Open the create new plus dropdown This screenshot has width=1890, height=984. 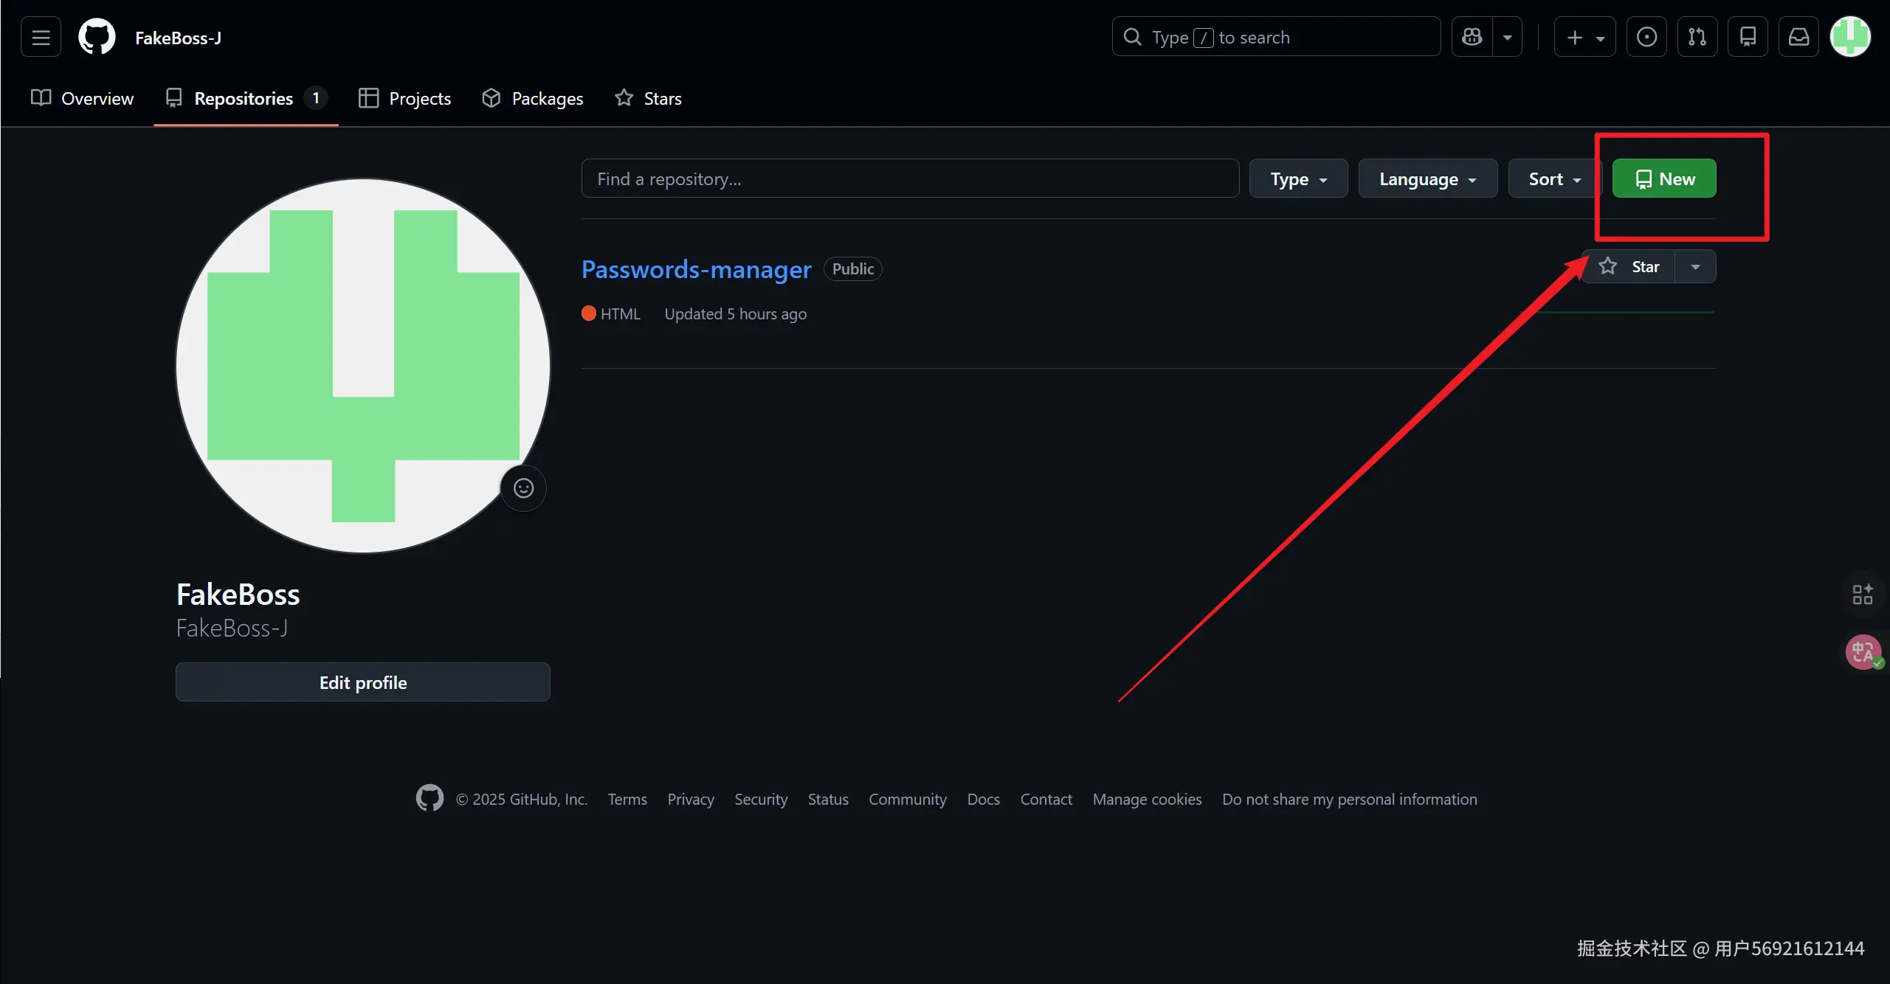tap(1584, 37)
